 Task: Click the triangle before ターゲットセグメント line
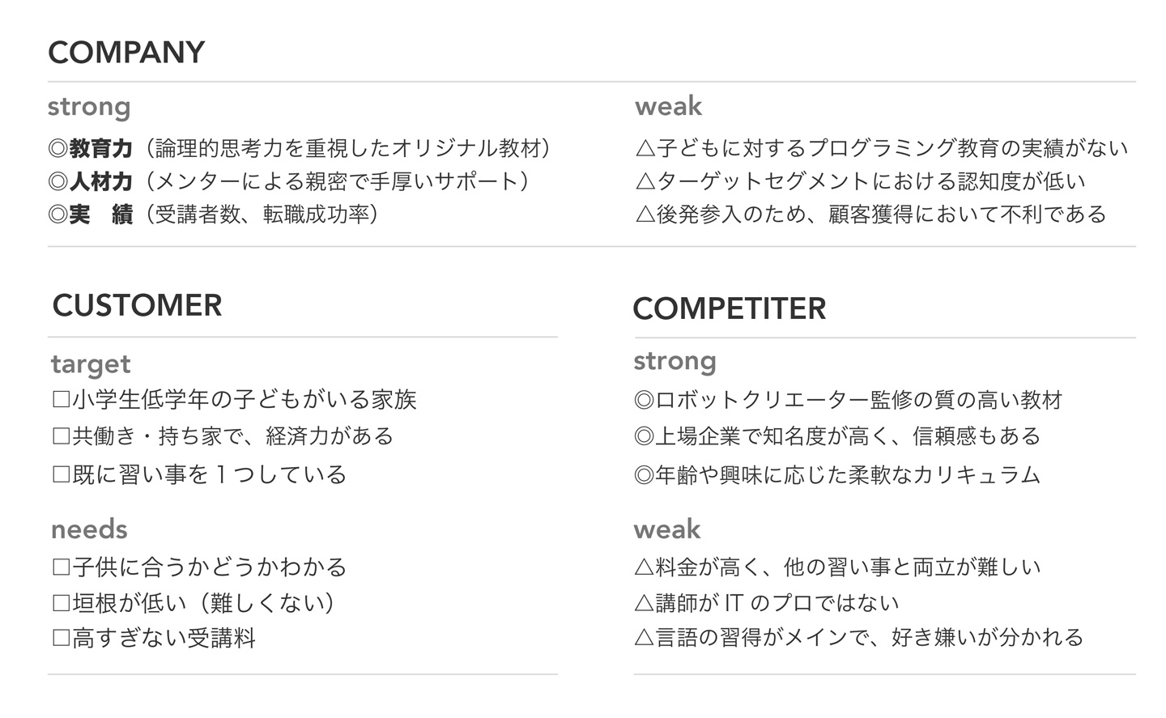(645, 182)
